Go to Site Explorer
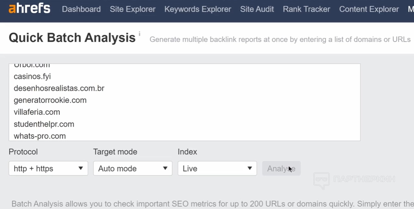Image resolution: width=414 pixels, height=209 pixels. pos(133,9)
